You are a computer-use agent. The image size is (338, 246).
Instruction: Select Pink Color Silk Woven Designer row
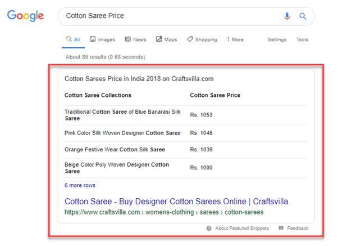[x=186, y=133]
